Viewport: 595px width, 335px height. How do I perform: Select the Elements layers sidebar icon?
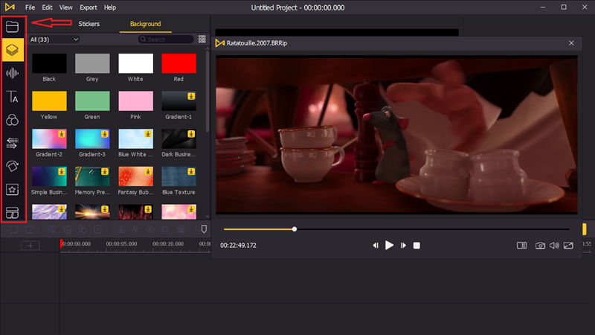tap(13, 50)
